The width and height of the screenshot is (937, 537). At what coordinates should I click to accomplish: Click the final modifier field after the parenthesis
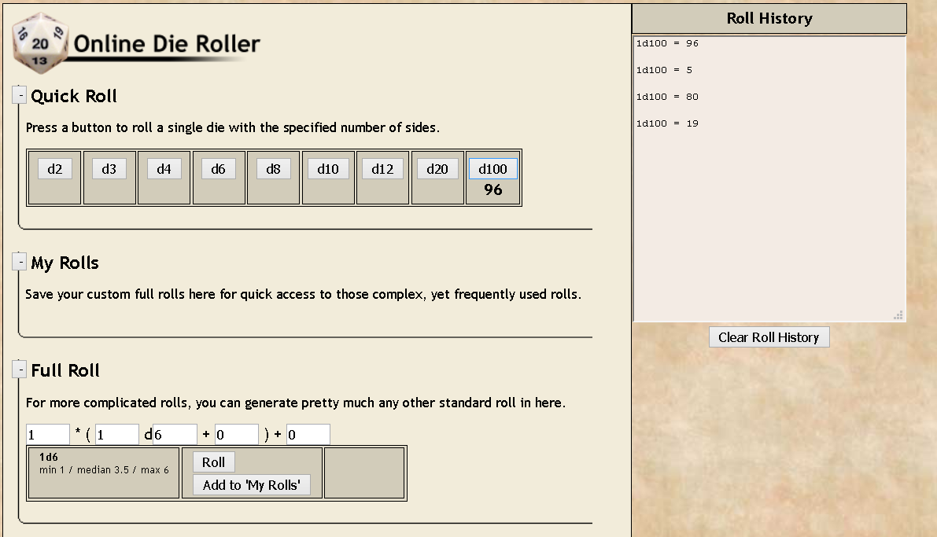click(x=308, y=435)
